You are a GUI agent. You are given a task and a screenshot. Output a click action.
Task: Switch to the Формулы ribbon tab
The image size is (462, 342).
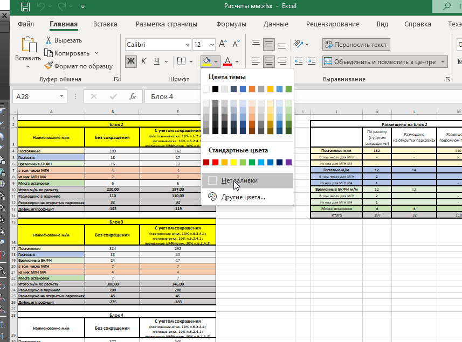[231, 24]
